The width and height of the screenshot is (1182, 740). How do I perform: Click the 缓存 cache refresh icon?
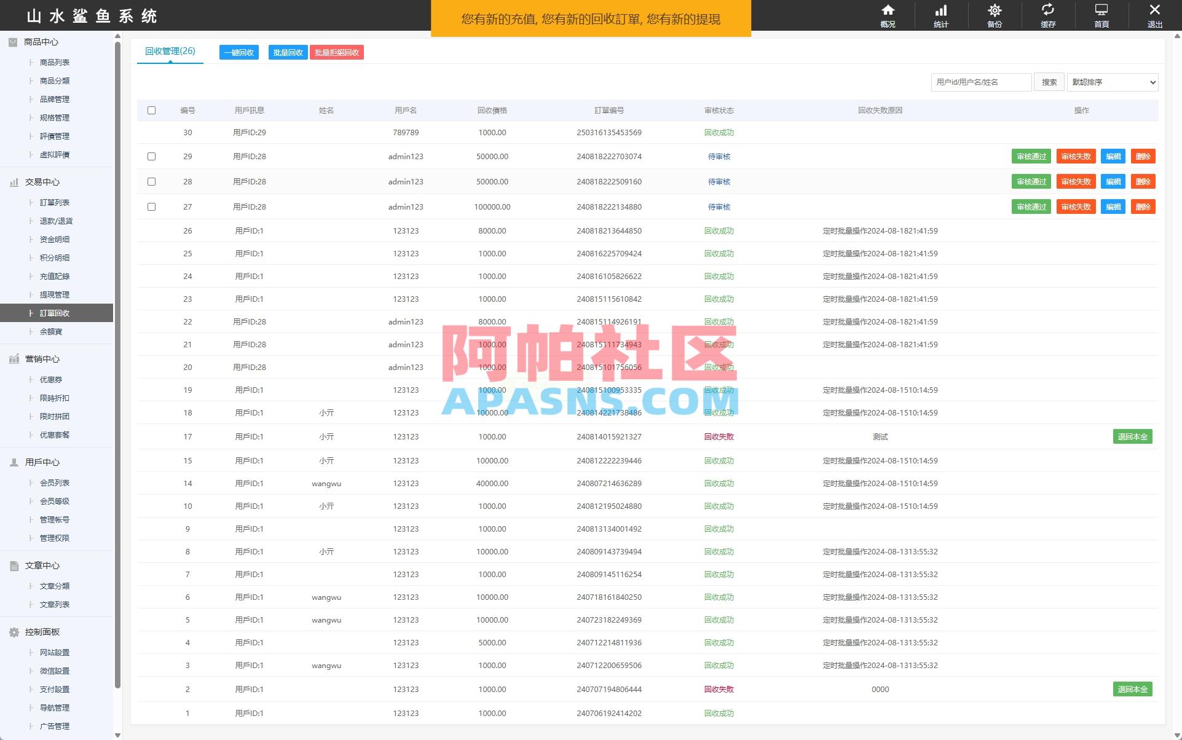pyautogui.click(x=1048, y=15)
